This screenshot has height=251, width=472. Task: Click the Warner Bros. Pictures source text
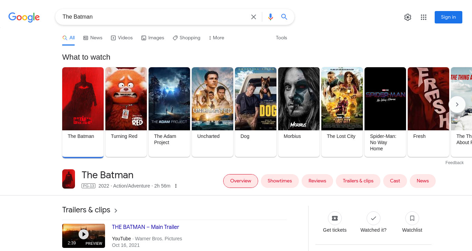159,239
